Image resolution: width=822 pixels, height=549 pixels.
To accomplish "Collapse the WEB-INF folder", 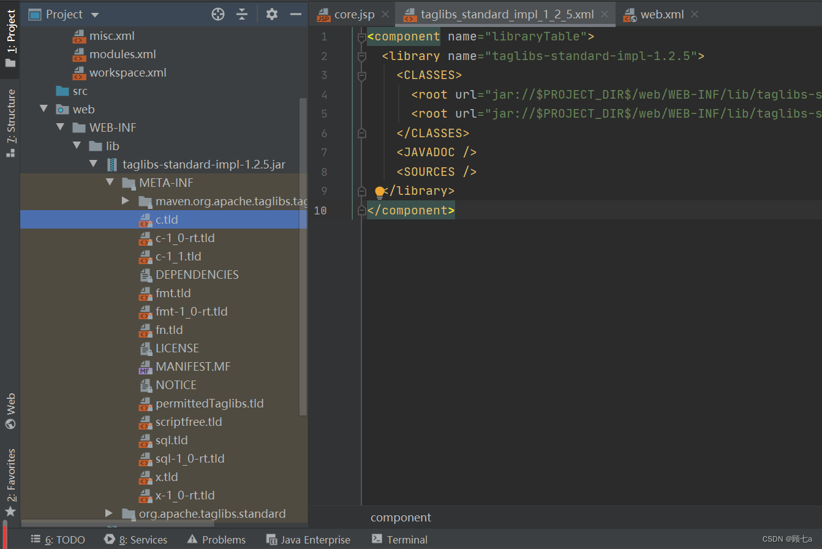I will pos(60,127).
